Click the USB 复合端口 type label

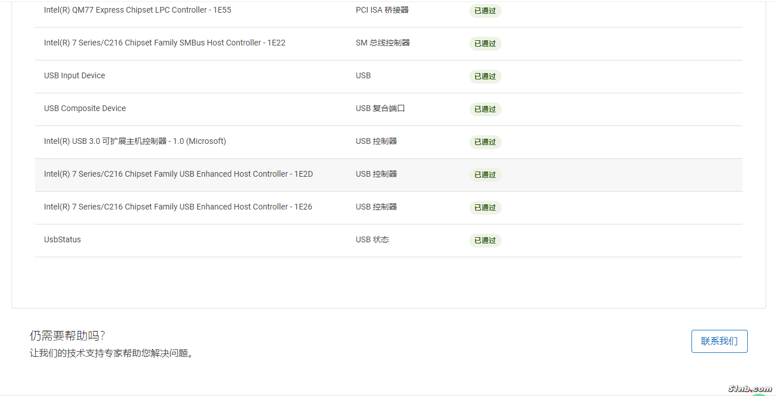(x=380, y=109)
